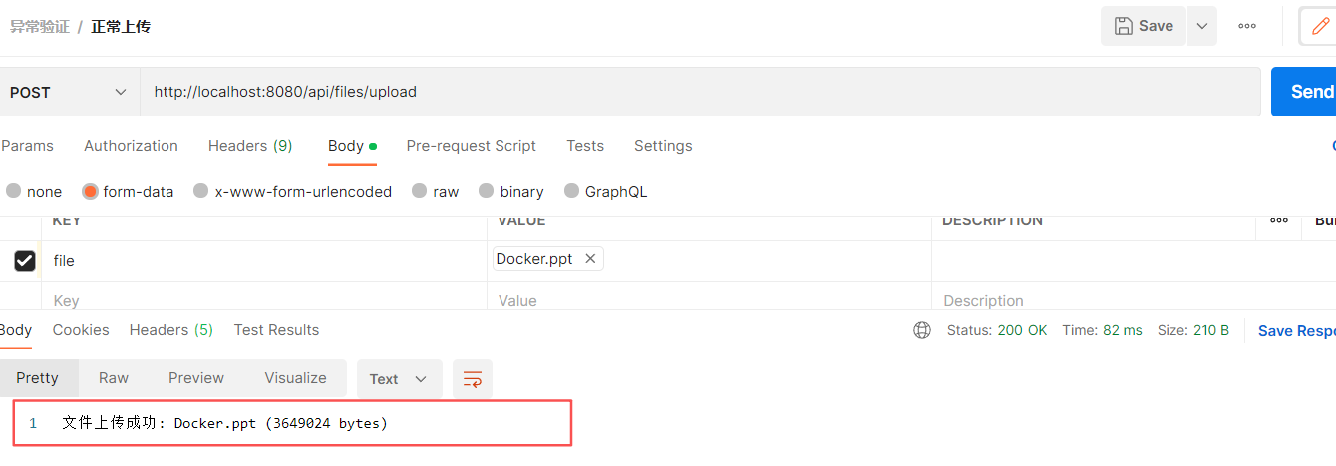Click the file key cell
Viewport: 1336px width, 466px height.
pos(264,261)
